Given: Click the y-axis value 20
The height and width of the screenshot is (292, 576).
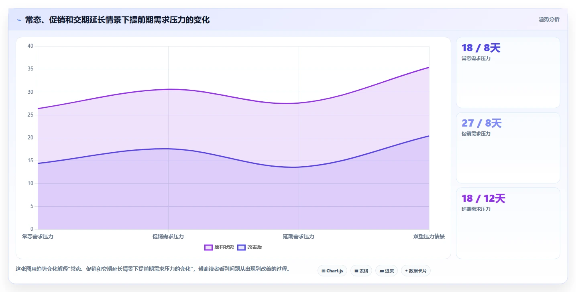Looking at the screenshot, I should (x=31, y=137).
